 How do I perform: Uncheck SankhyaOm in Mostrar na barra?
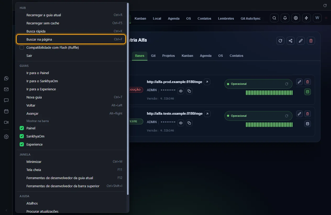point(22,136)
